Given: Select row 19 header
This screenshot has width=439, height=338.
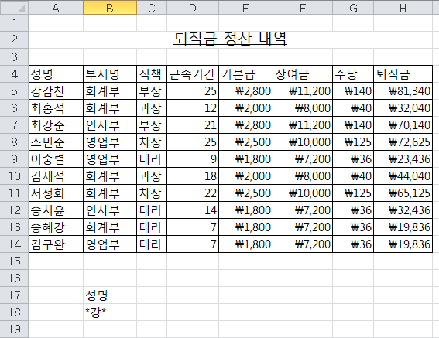Looking at the screenshot, I should tap(14, 329).
